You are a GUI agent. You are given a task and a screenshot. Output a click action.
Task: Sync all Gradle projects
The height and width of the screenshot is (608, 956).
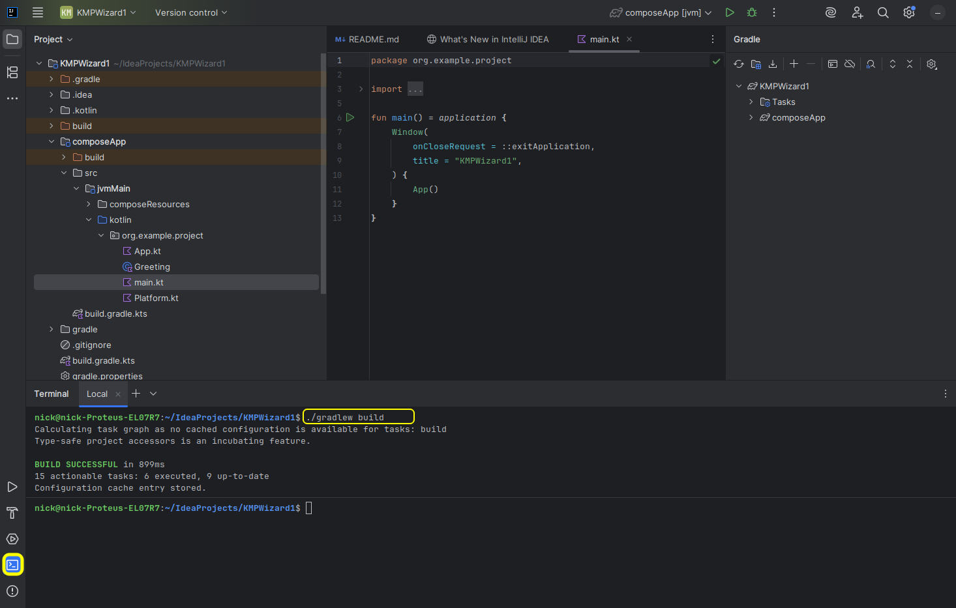click(739, 64)
